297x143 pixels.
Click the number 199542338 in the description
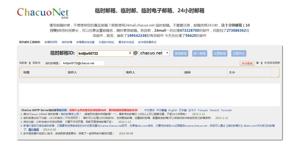click(137, 36)
